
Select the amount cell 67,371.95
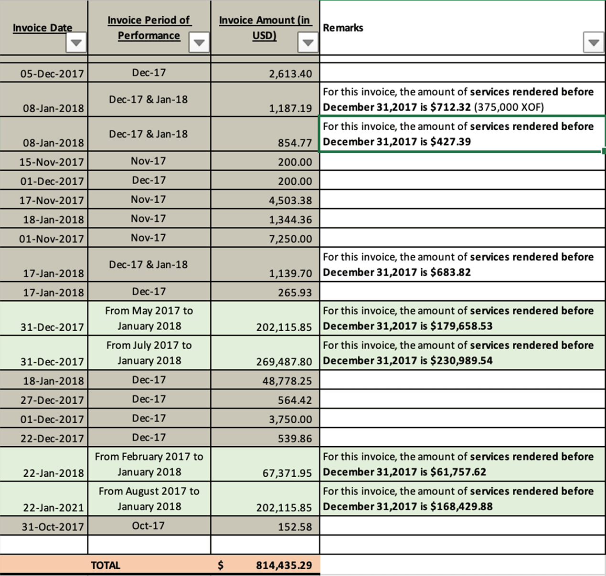click(265, 464)
